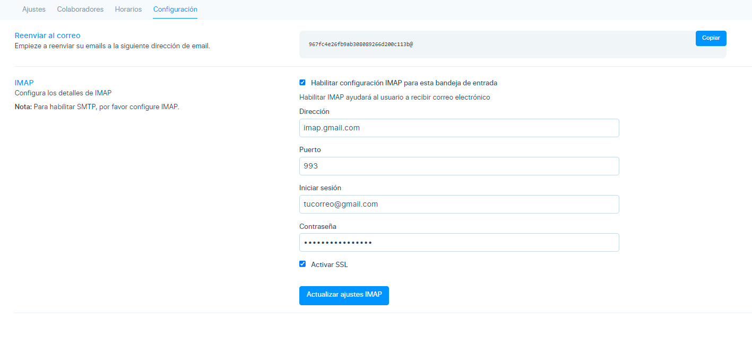Select the Iniciar sesión email input
This screenshot has width=752, height=337.
[459, 204]
